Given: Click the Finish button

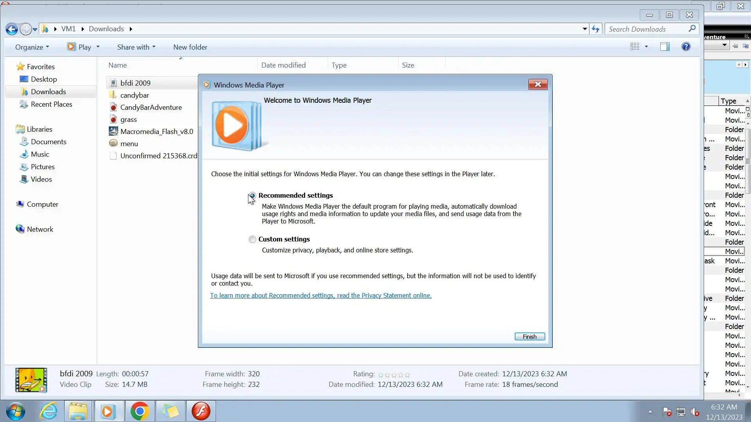Looking at the screenshot, I should click(530, 336).
